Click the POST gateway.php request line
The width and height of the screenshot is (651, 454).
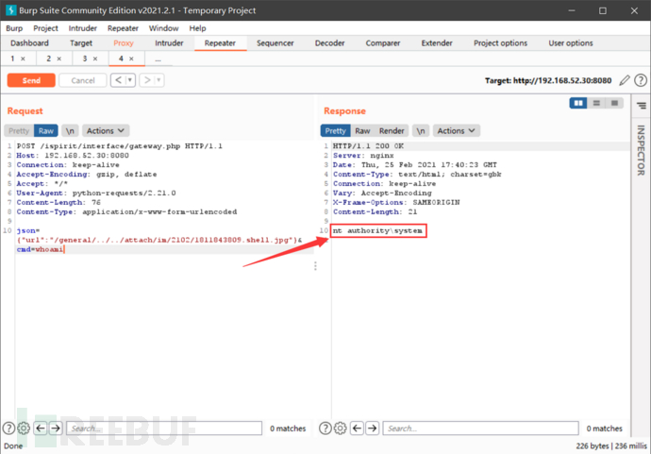pyautogui.click(x=120, y=145)
